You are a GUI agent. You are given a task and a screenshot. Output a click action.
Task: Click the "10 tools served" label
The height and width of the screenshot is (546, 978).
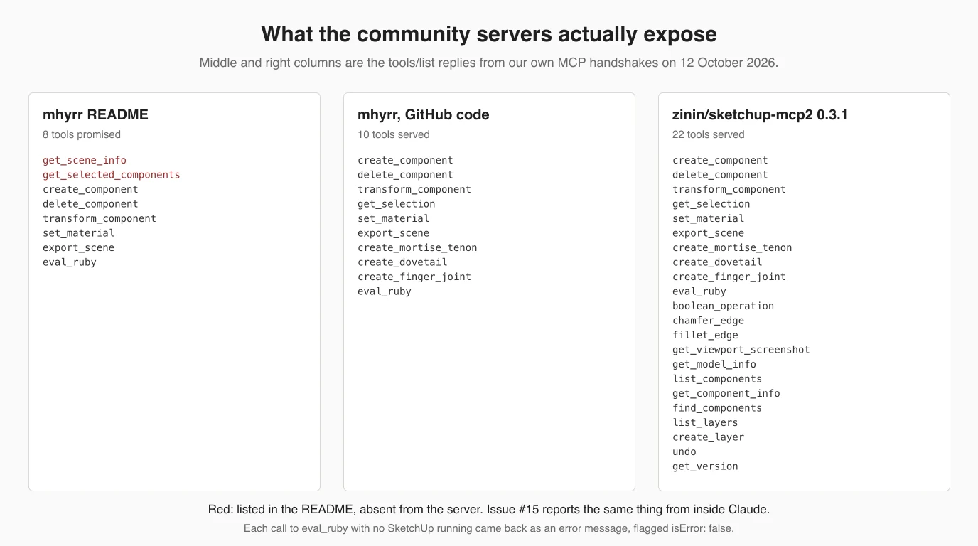(394, 134)
